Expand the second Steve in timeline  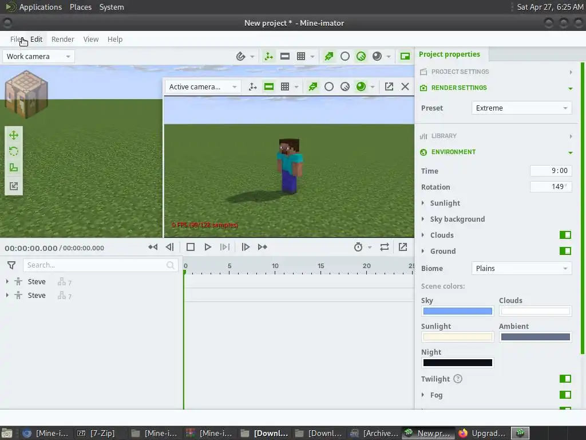click(7, 295)
